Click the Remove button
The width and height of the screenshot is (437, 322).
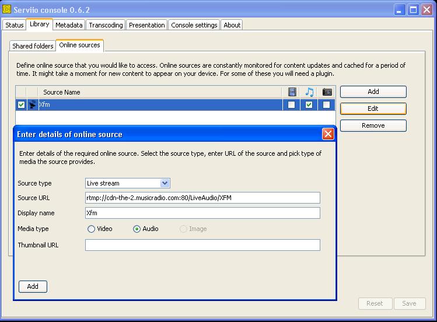tap(373, 125)
